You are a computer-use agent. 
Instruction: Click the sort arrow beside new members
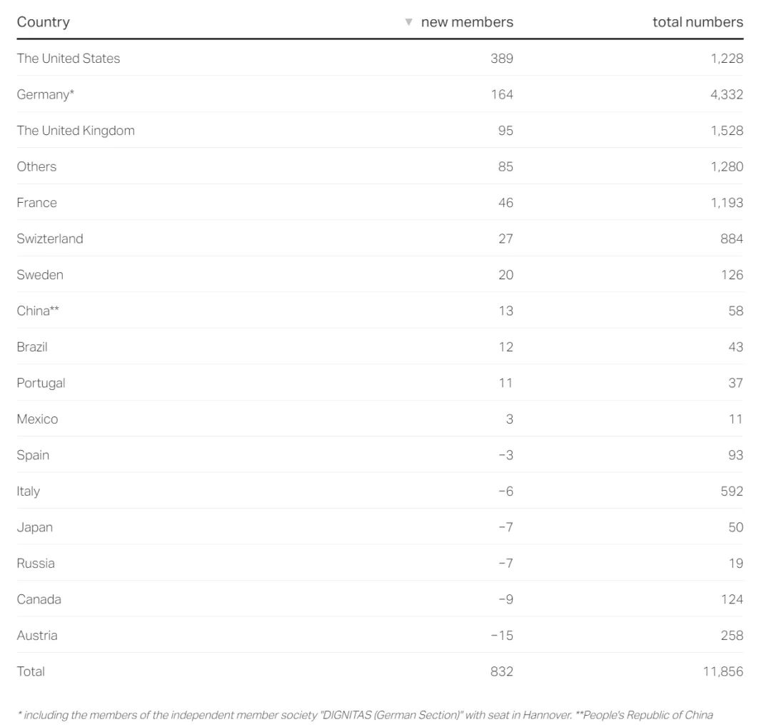408,22
